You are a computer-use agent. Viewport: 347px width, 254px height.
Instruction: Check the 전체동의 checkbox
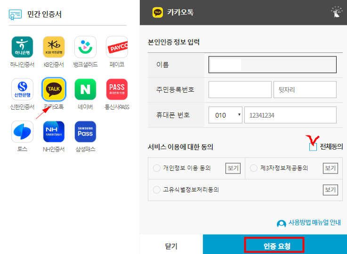[x=313, y=147]
